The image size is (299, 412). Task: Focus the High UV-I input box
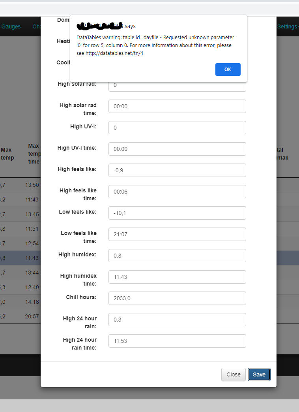(x=177, y=128)
